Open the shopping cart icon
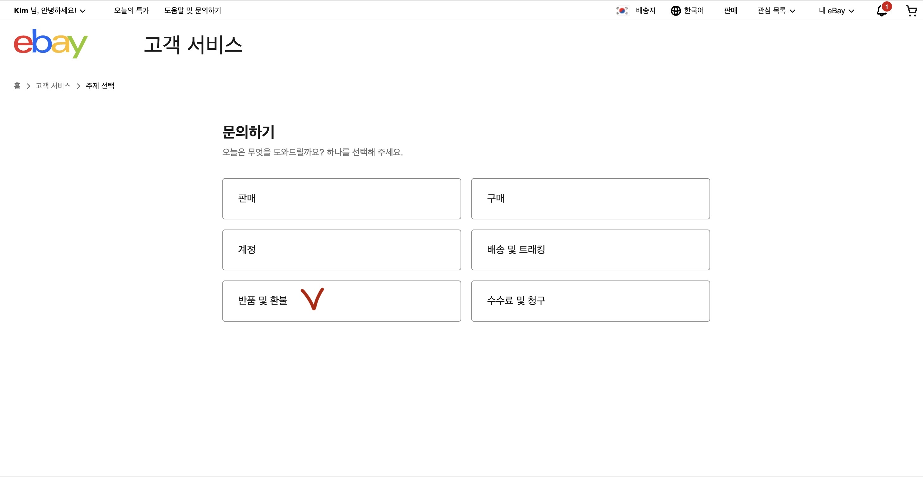The height and width of the screenshot is (485, 923). [911, 11]
